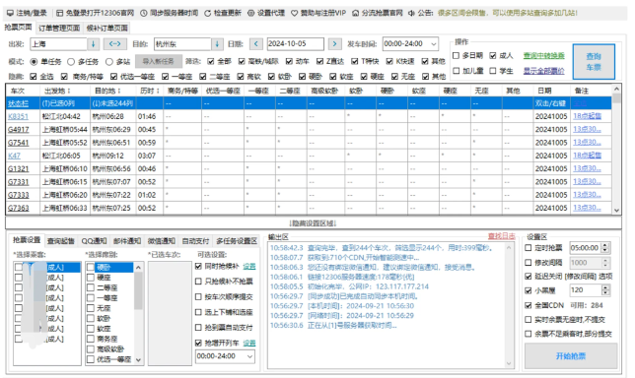
Task: Enable 定时抢票 checkbox
Action: point(529,247)
